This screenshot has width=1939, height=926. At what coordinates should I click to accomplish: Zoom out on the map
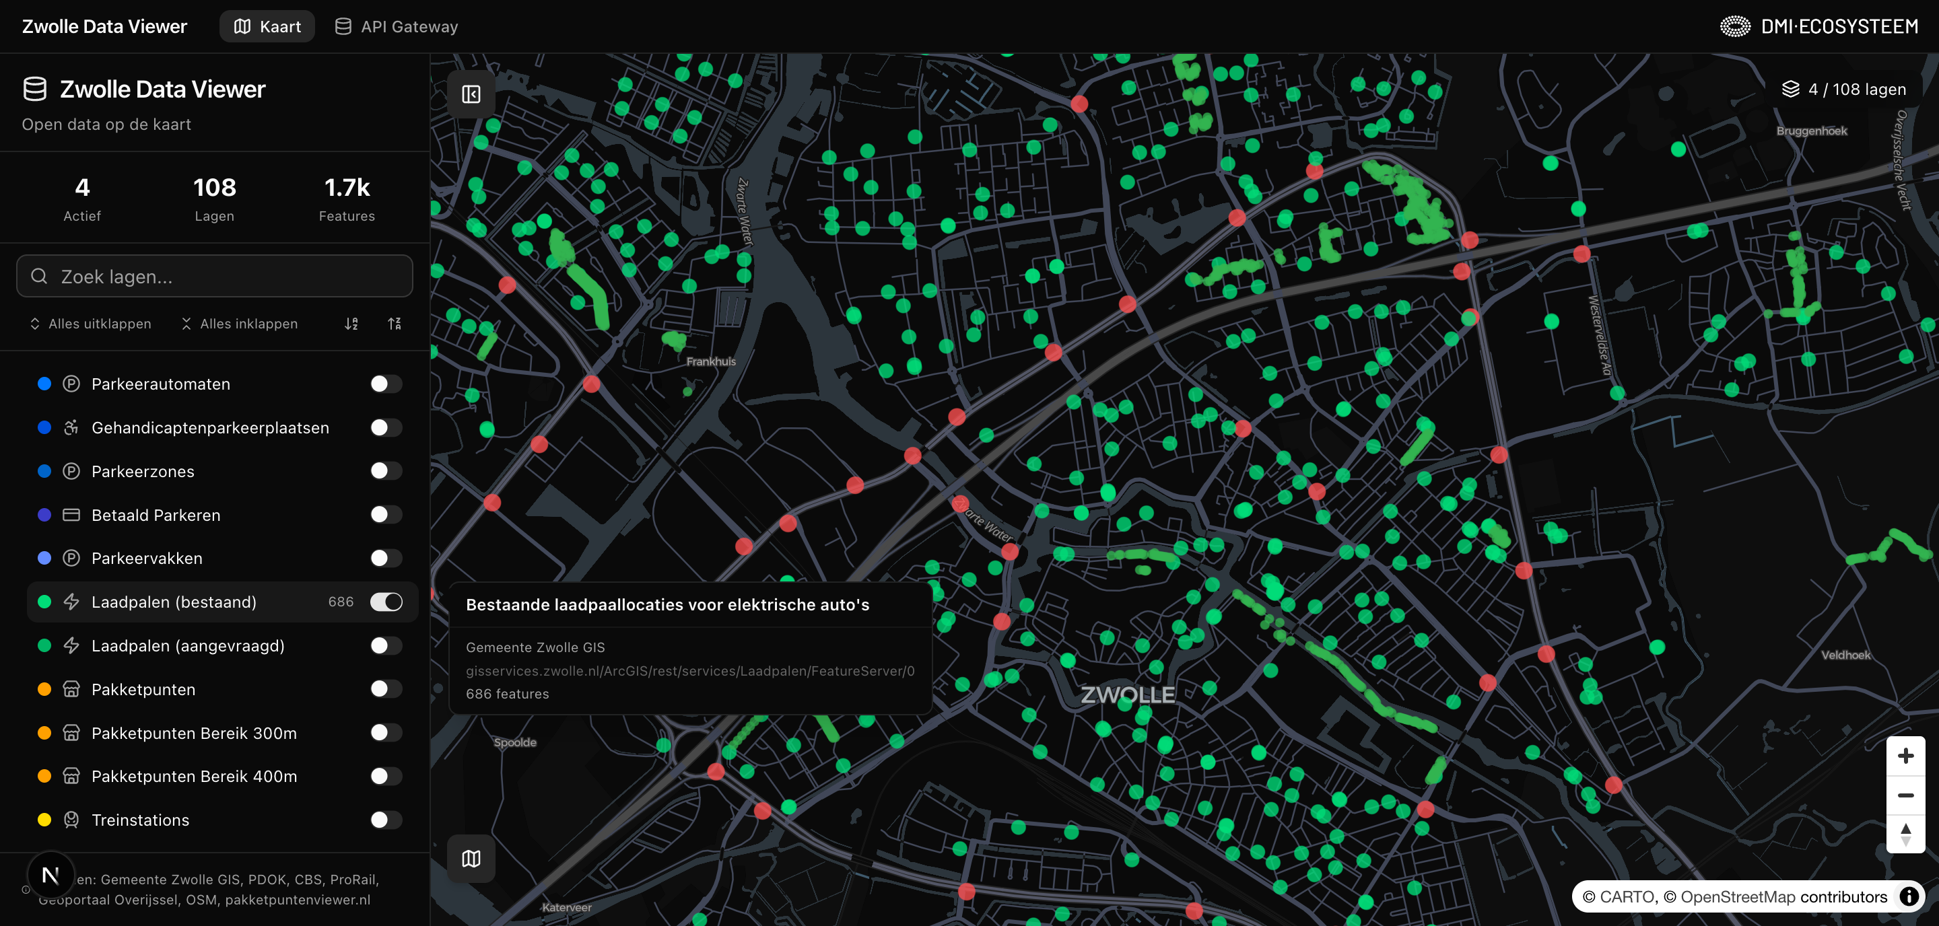point(1905,795)
